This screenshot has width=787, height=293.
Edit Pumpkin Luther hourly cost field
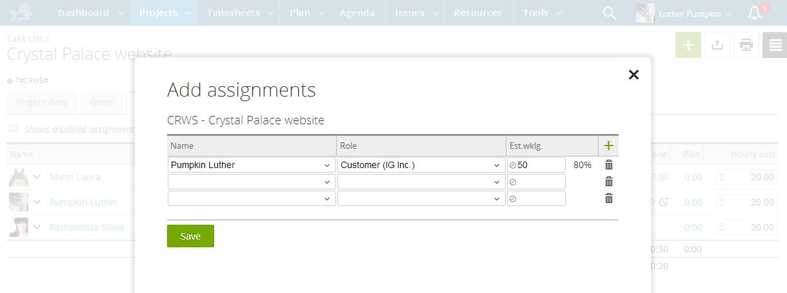point(746,202)
